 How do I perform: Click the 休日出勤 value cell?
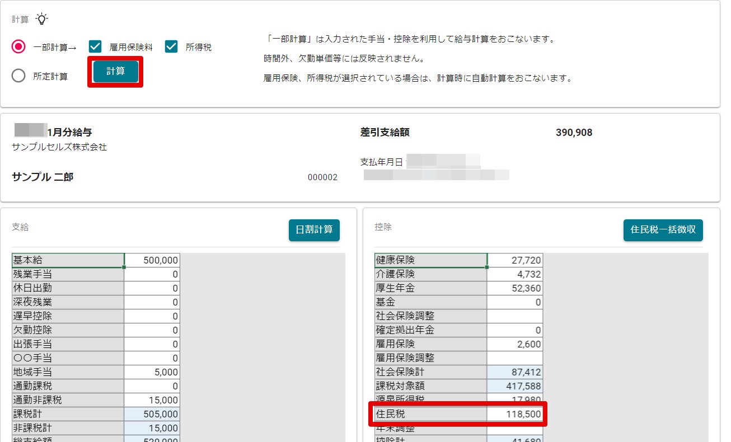pos(152,288)
